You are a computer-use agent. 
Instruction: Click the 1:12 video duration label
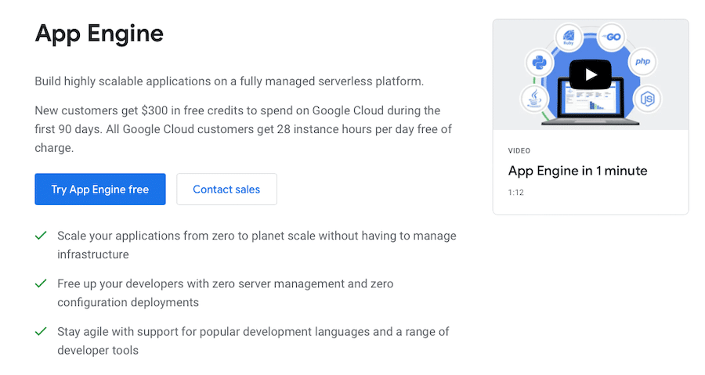pos(516,192)
